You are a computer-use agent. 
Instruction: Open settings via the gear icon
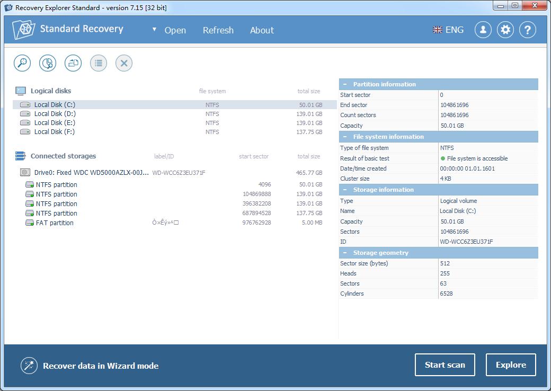[505, 30]
